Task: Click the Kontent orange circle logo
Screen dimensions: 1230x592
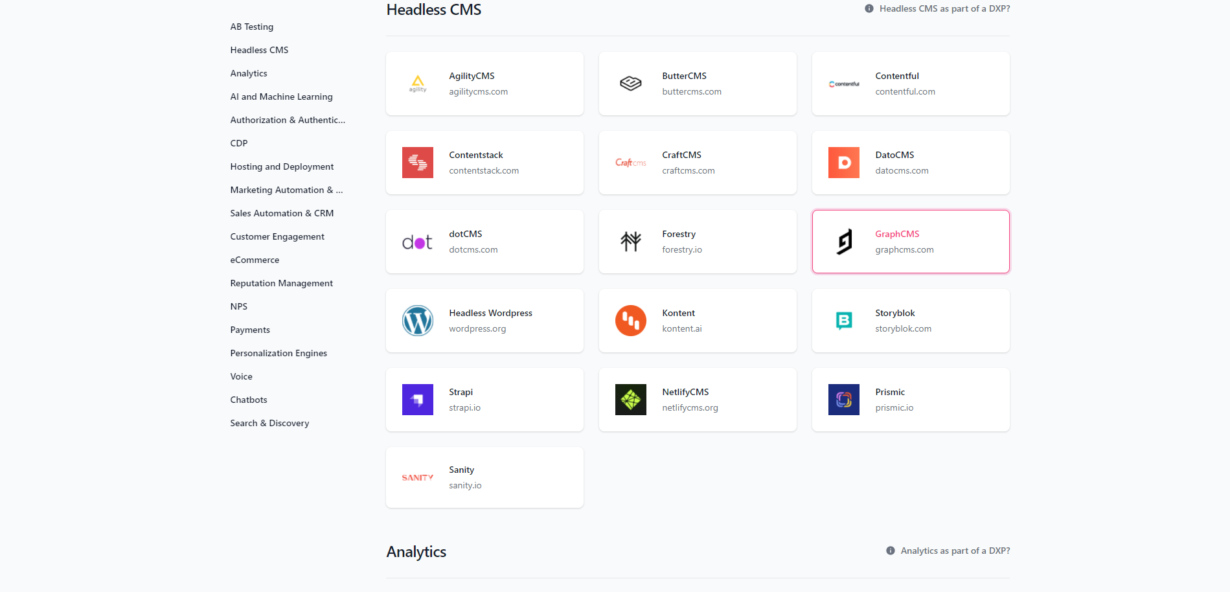Action: [630, 321]
